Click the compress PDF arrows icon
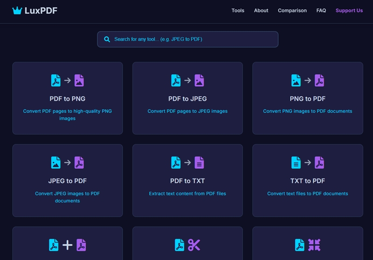373x260 pixels. pyautogui.click(x=307, y=245)
